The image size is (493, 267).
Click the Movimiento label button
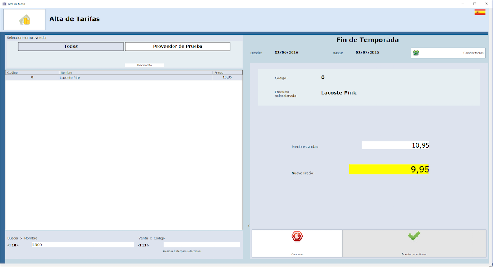click(144, 65)
